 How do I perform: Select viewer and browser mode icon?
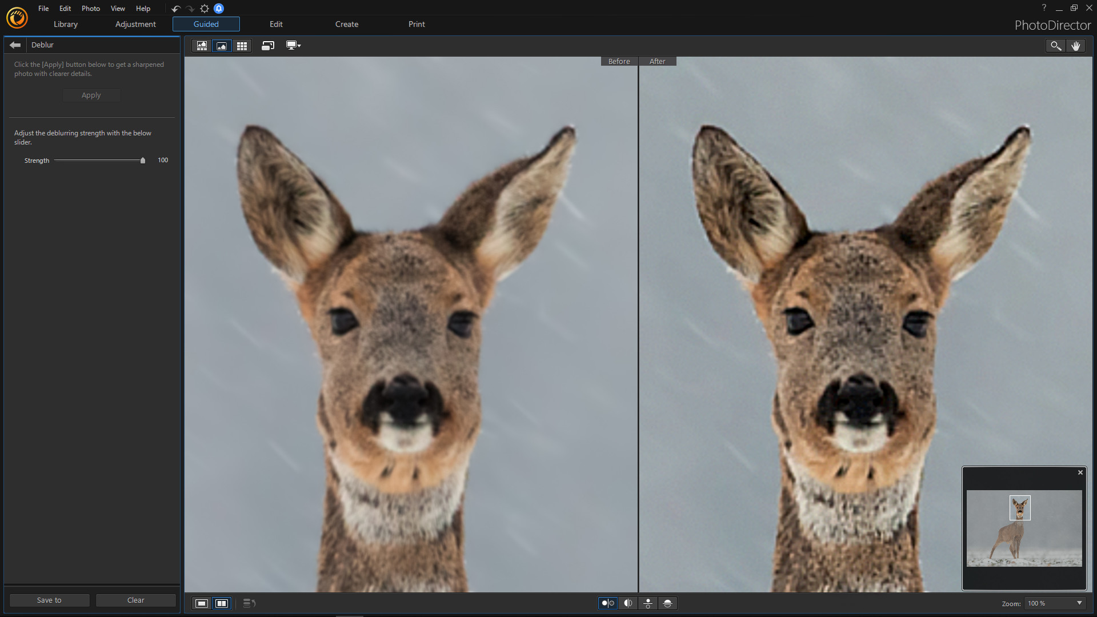click(x=202, y=46)
